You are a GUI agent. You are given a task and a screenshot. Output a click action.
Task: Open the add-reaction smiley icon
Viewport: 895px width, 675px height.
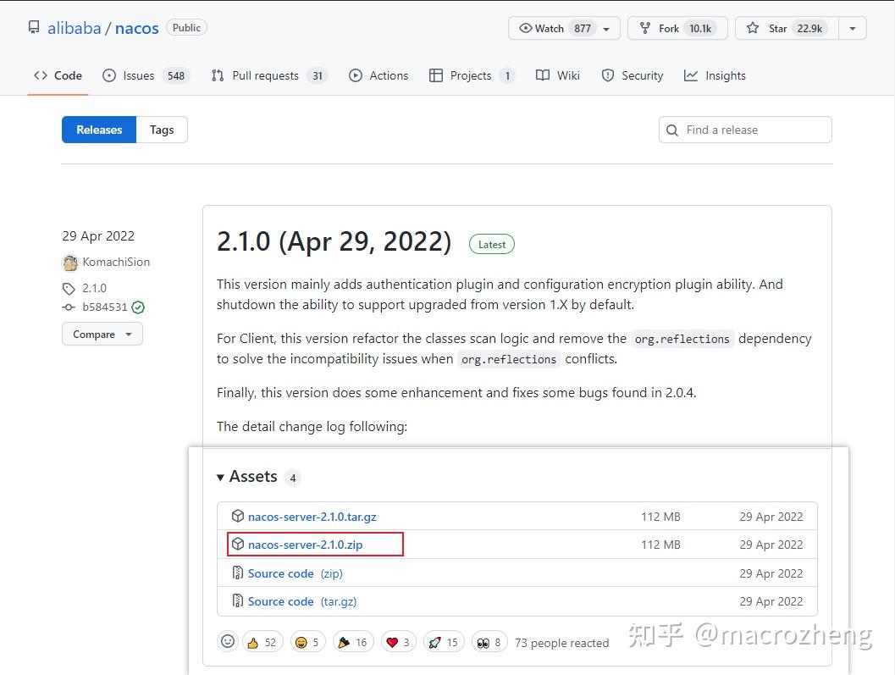tap(228, 641)
